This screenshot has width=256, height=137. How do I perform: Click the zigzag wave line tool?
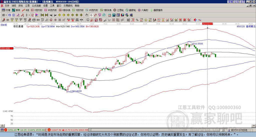(x=109, y=20)
